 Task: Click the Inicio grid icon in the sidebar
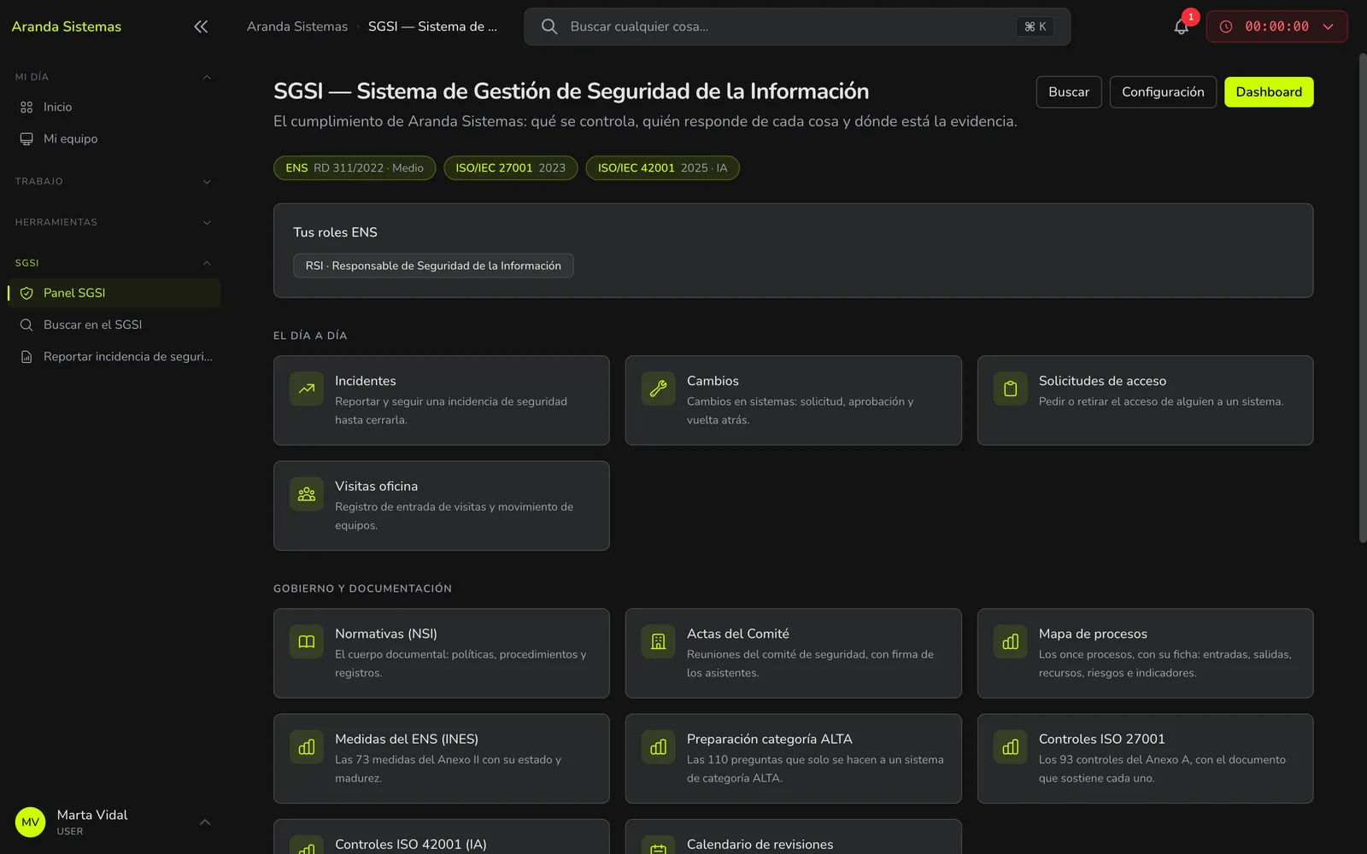tap(26, 107)
